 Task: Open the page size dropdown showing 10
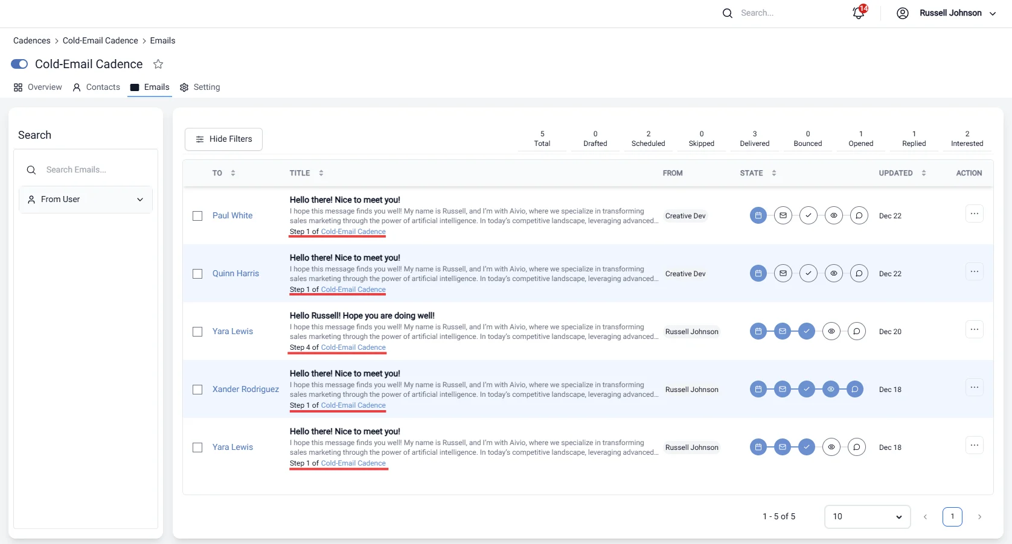coord(867,517)
